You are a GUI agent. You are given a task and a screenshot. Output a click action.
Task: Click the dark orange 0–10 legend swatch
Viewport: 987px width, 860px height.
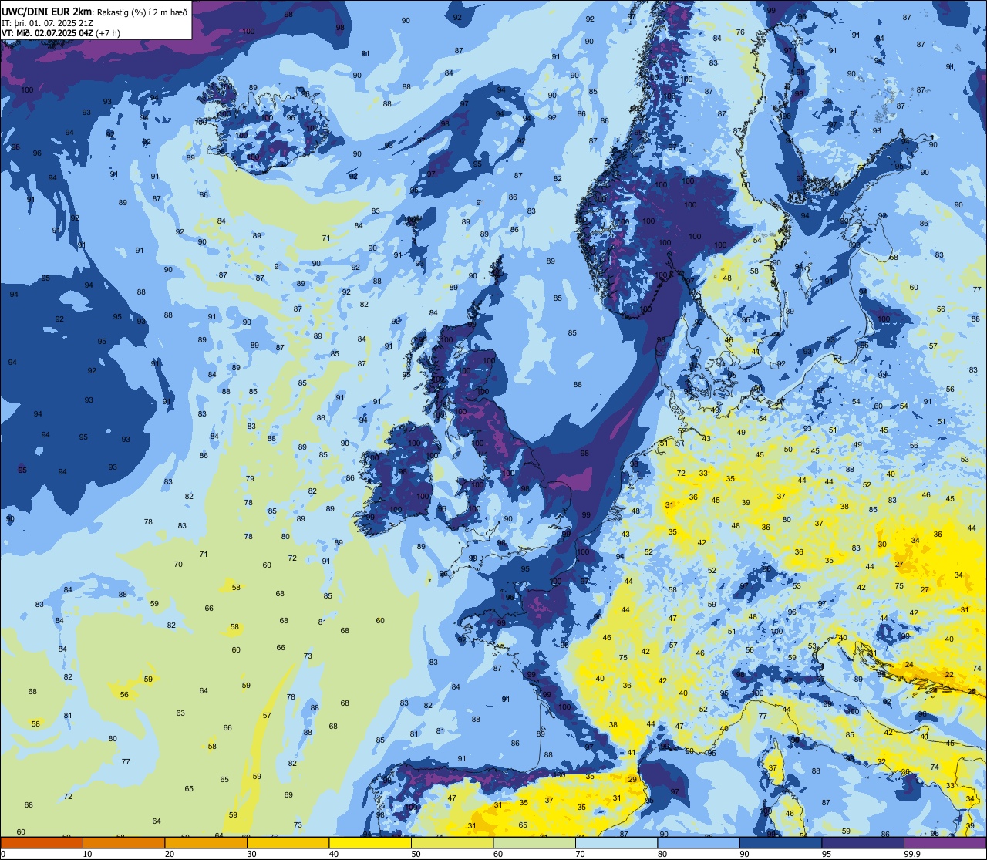[42, 842]
